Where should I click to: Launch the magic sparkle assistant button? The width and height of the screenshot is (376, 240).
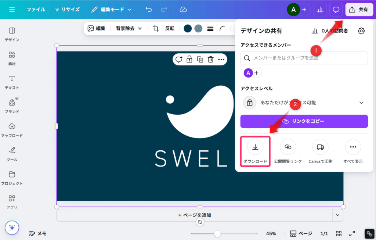[x=12, y=228]
